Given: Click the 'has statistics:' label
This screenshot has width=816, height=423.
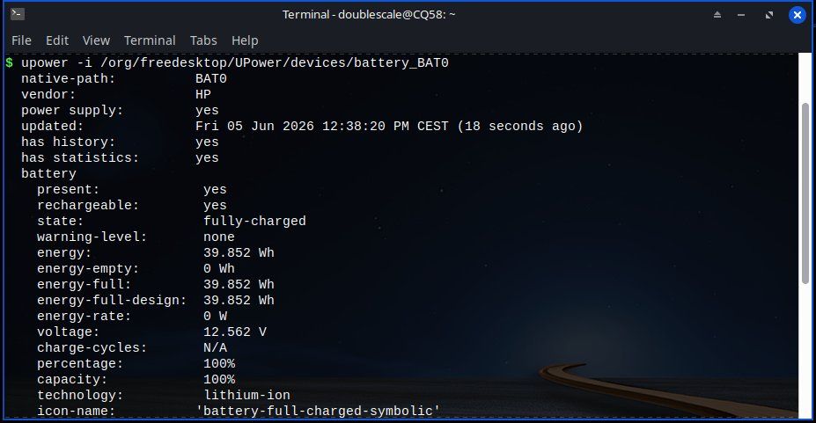Looking at the screenshot, I should (x=81, y=158).
